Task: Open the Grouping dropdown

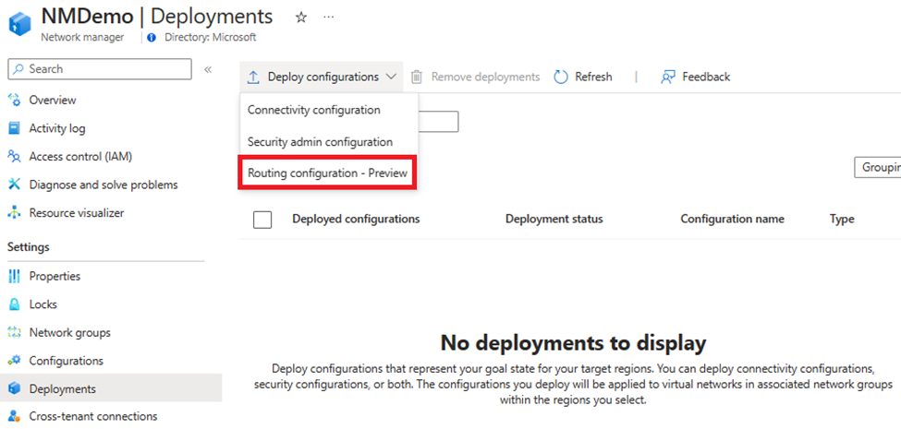Action: click(878, 167)
